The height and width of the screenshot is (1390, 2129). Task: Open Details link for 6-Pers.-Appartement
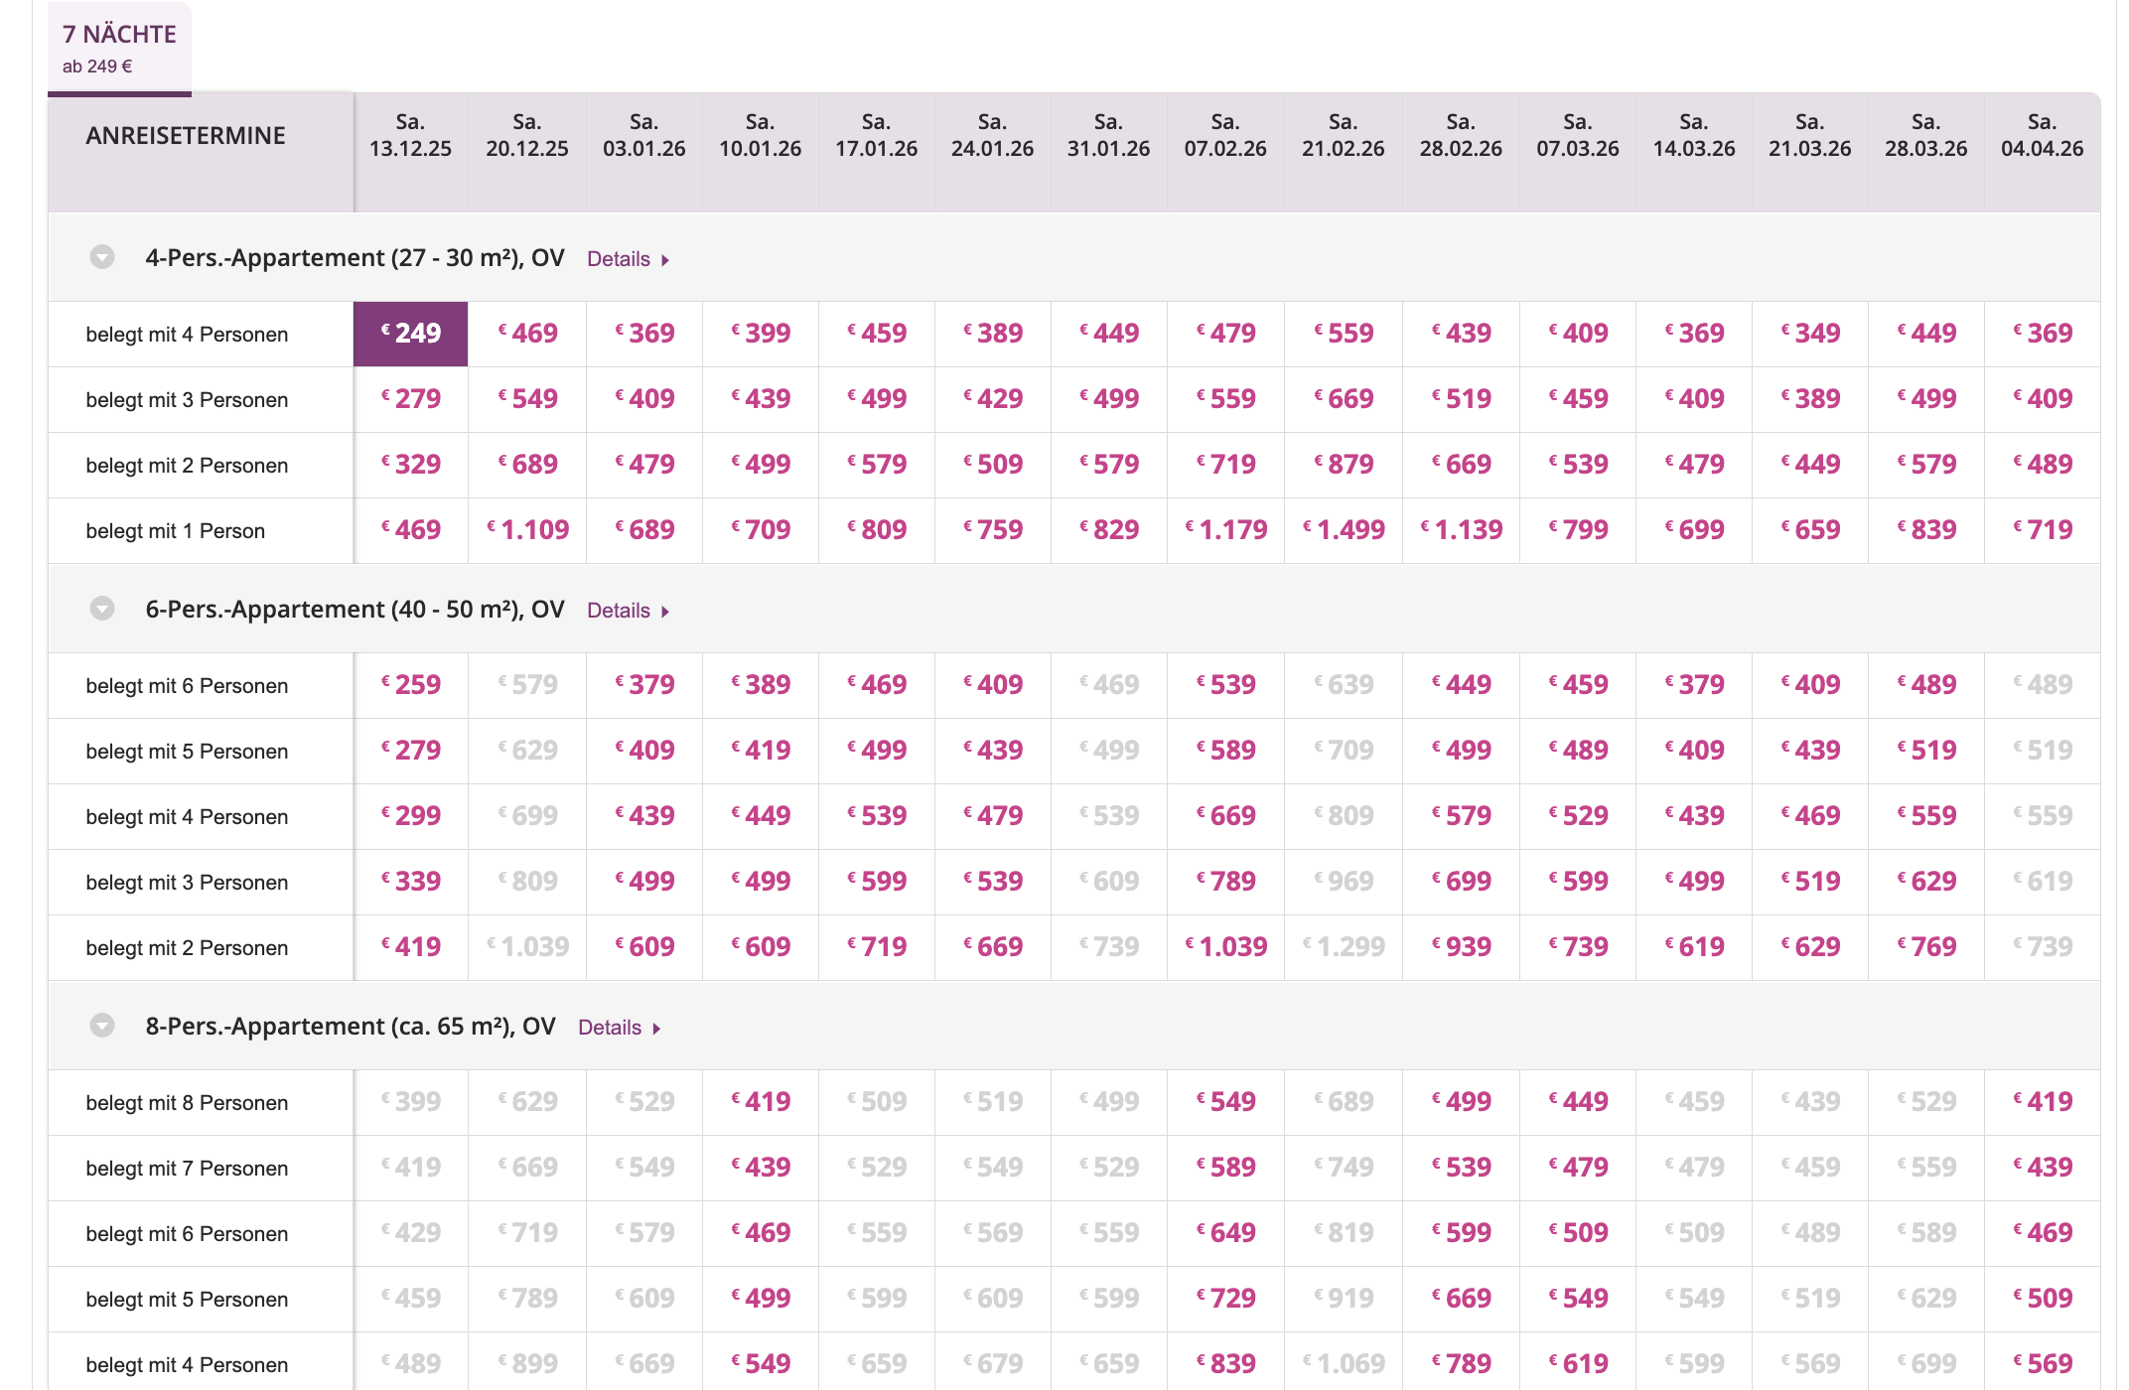click(x=628, y=611)
